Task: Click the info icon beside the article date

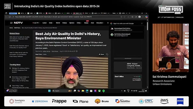Action: [77, 51]
